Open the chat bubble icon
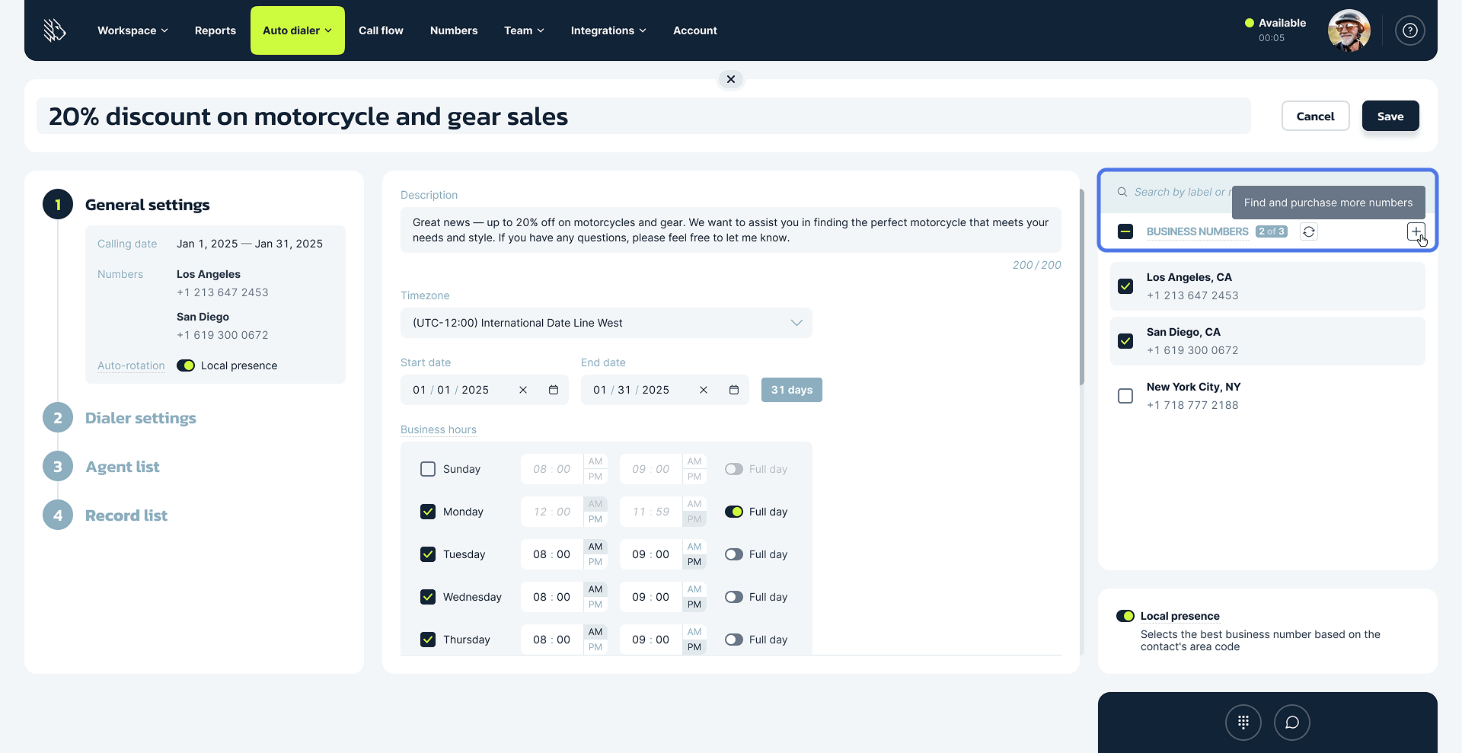This screenshot has height=753, width=1462. pos(1291,723)
